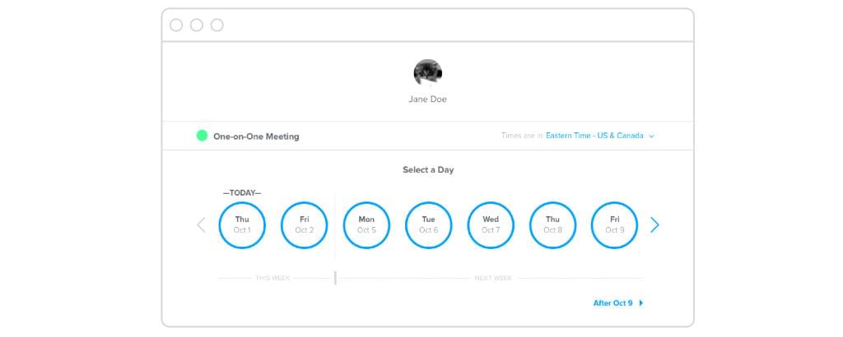843x337 pixels.
Task: Click the third window control circle
Action: 217,25
